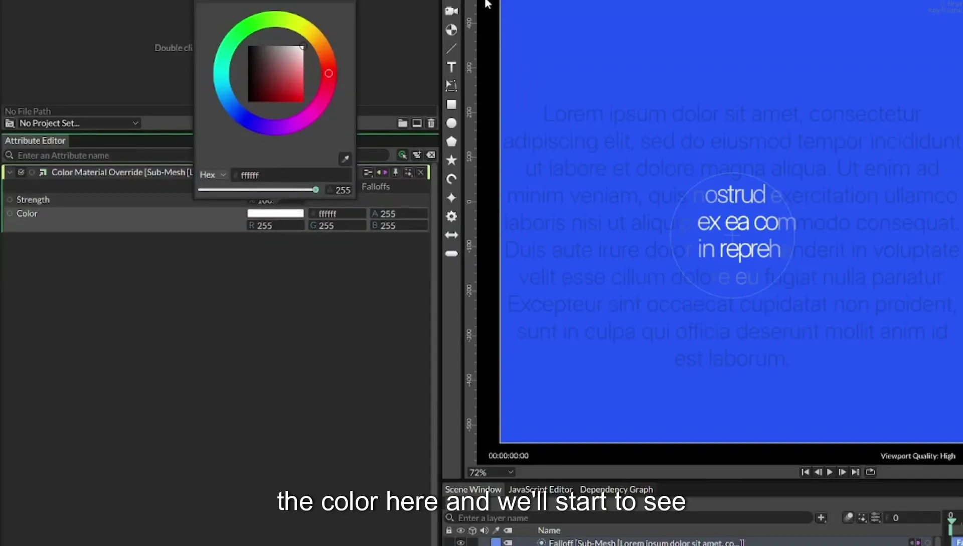Open the No Project Set dropdown
This screenshot has width=963, height=546.
[x=78, y=123]
